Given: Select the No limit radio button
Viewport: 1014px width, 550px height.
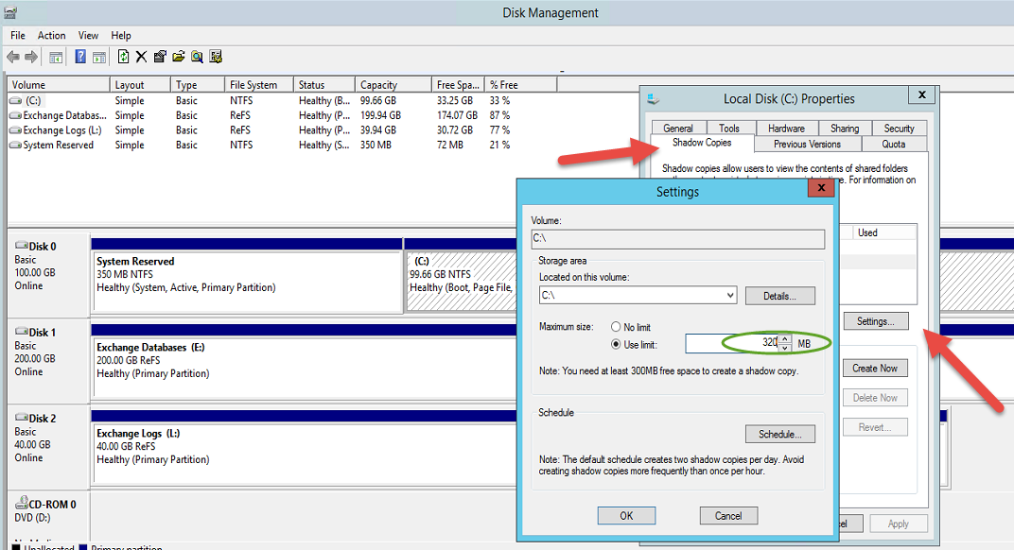Looking at the screenshot, I should [616, 327].
